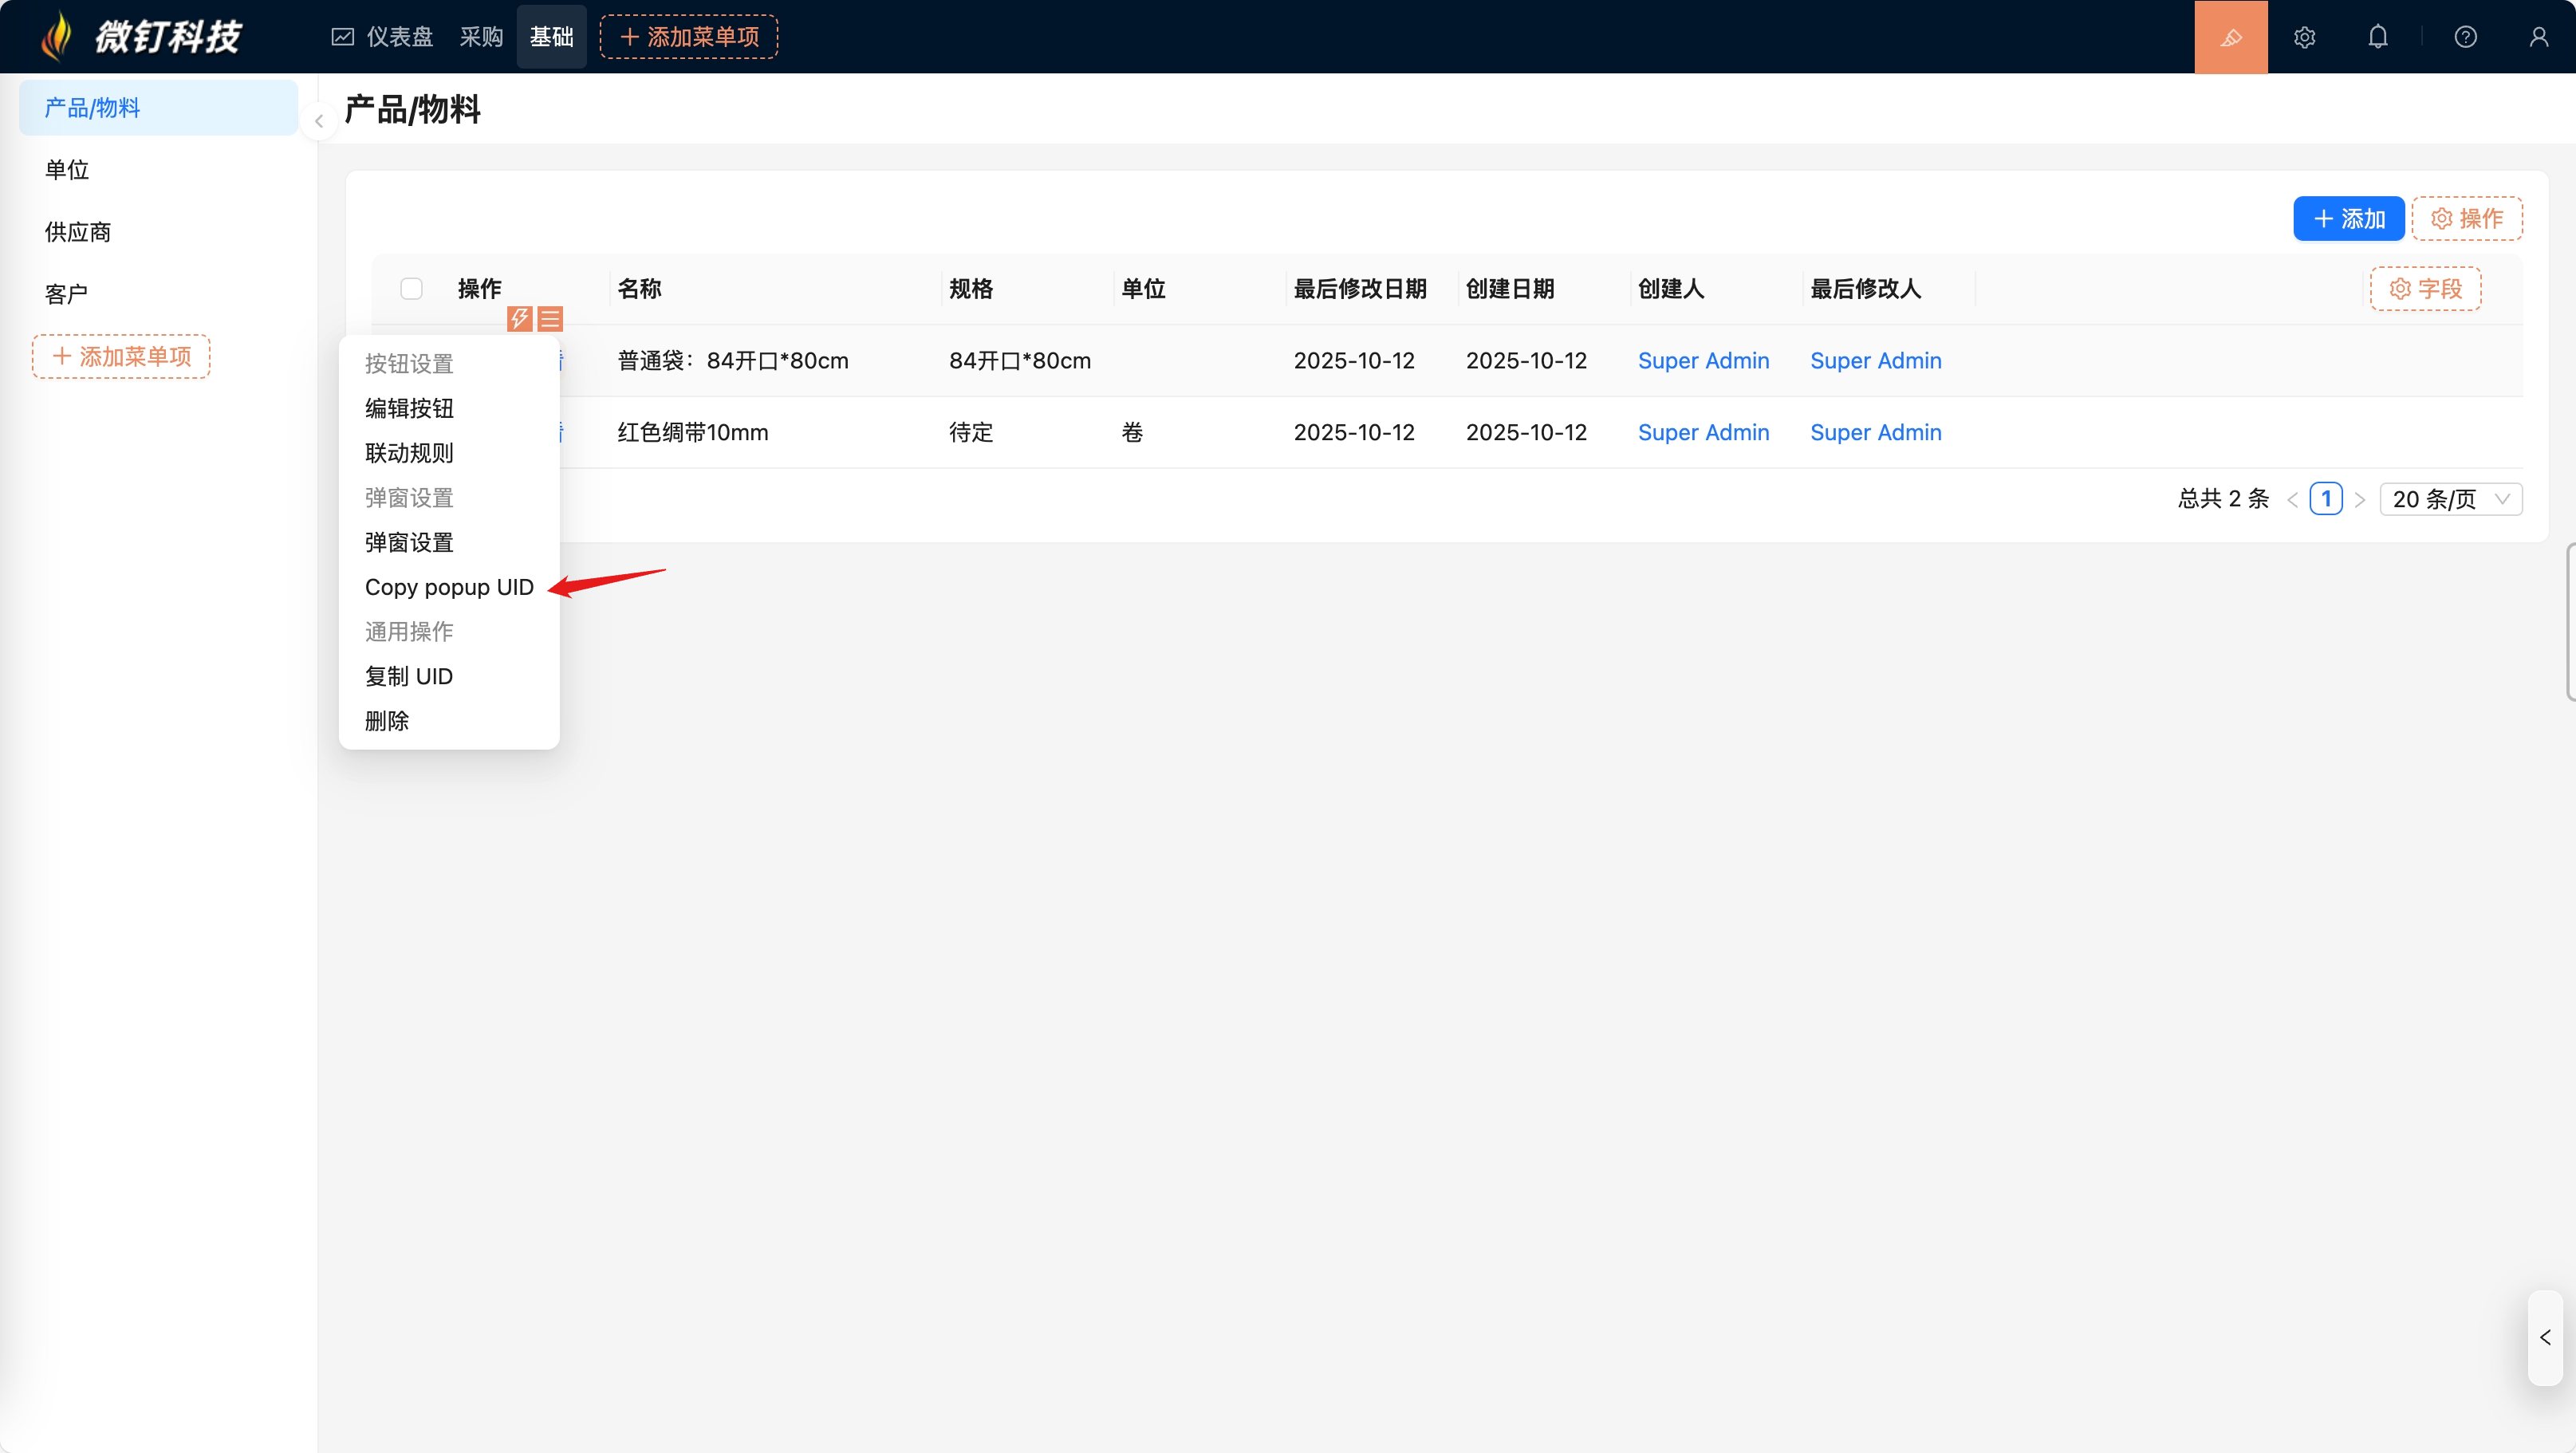The image size is (2576, 1453).
Task: Click the orange UI editor highlighter icon
Action: point(2230,37)
